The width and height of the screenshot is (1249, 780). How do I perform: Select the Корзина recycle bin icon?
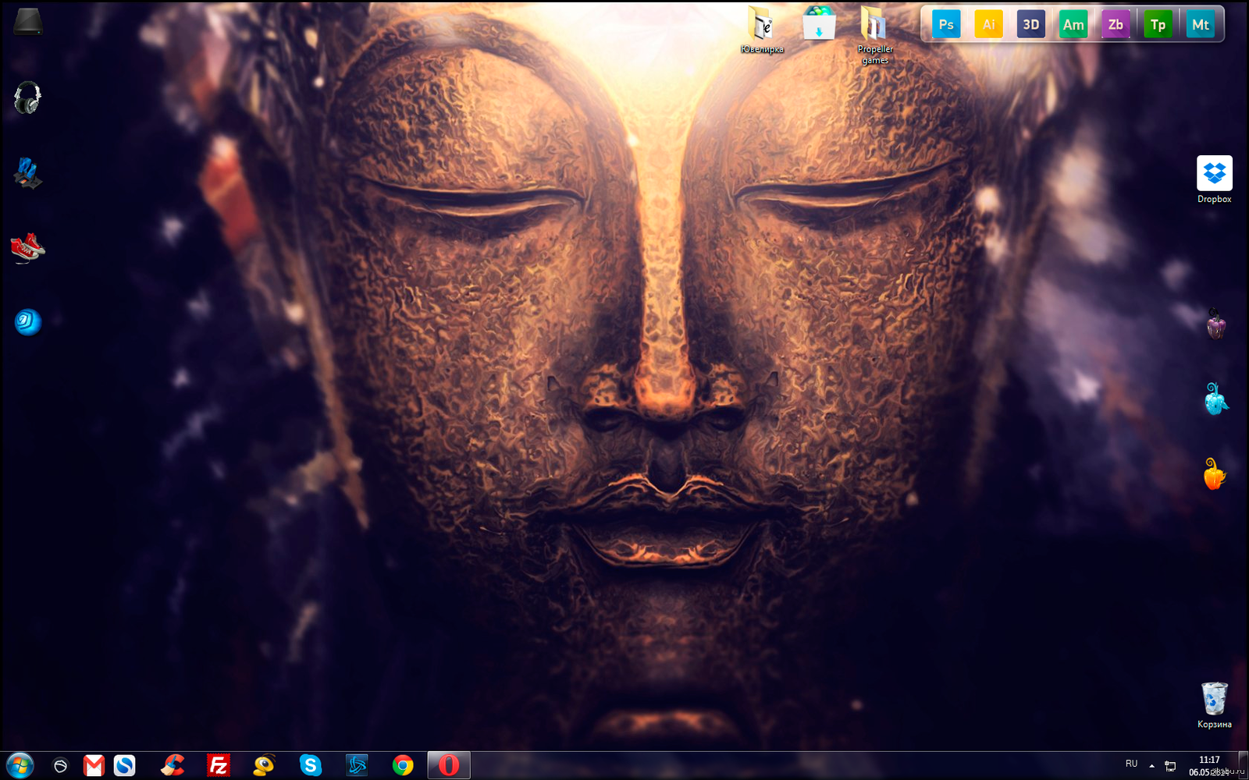pos(1215,700)
